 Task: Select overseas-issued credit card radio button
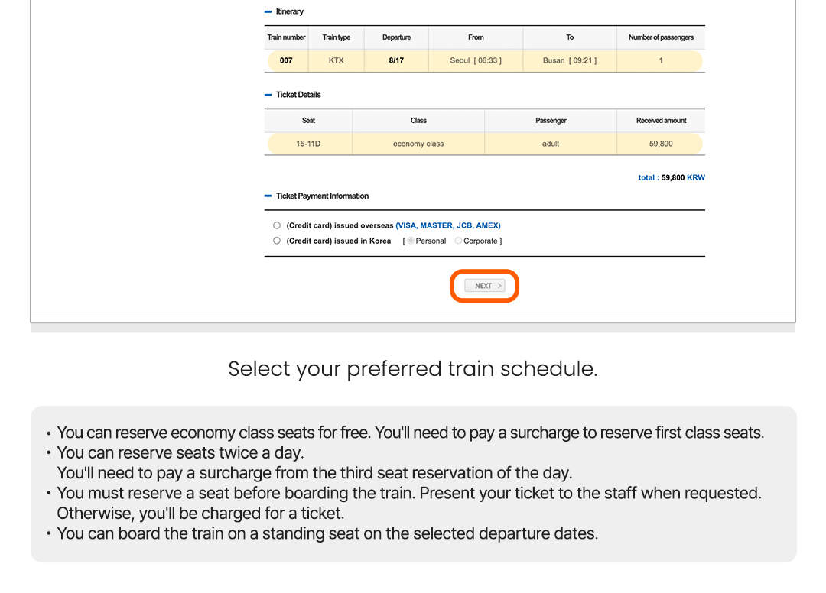coord(277,225)
